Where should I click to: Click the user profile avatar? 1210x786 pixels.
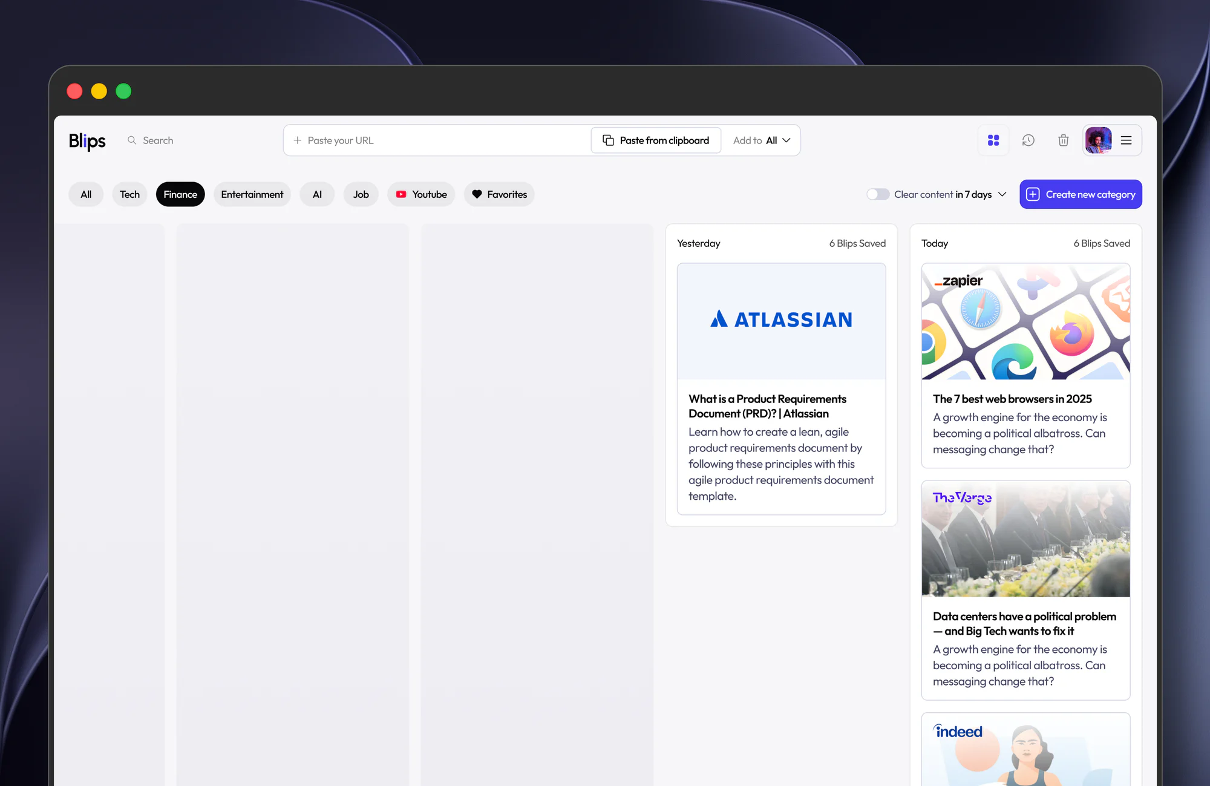click(x=1099, y=140)
